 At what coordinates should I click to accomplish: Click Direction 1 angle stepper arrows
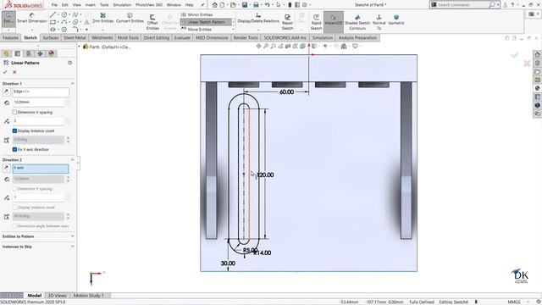click(x=68, y=140)
